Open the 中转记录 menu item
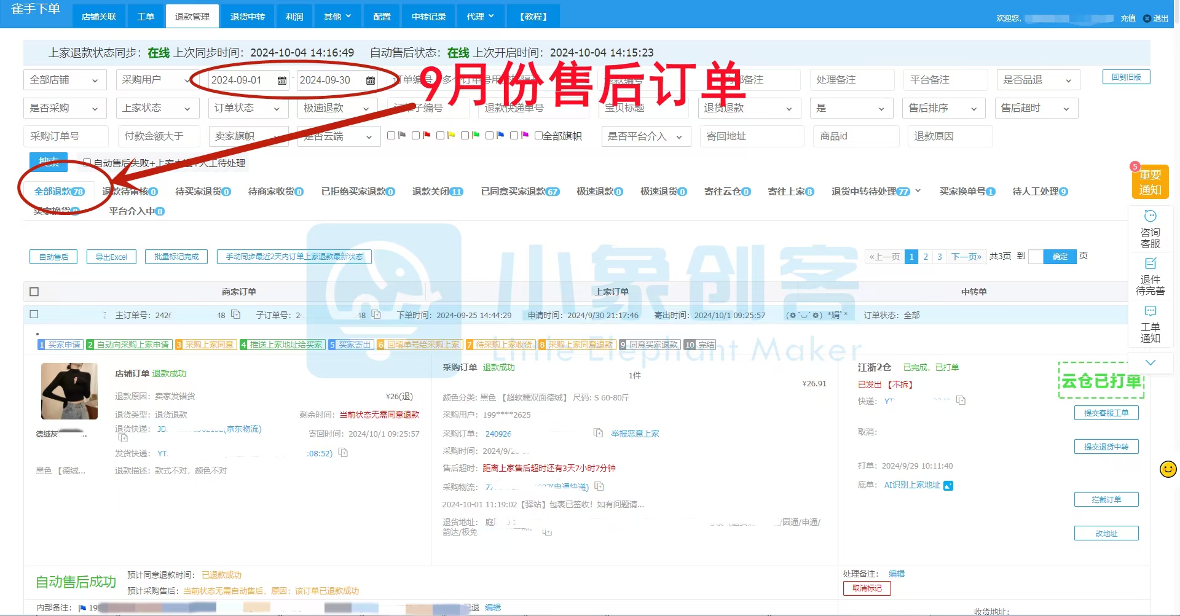This screenshot has width=1180, height=616. pos(429,17)
